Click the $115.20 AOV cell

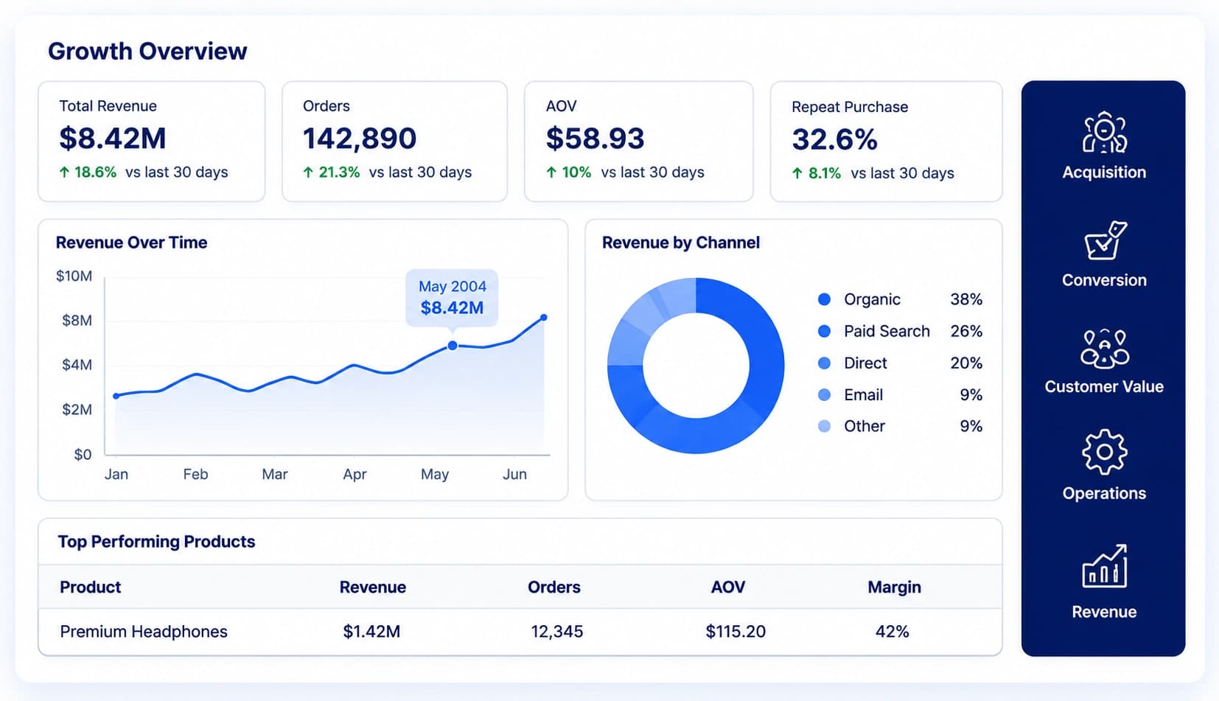(x=736, y=632)
